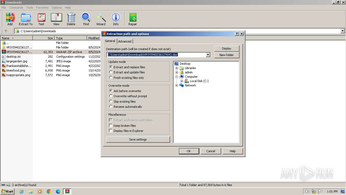Open the media player taskbar icon
This screenshot has width=346, height=195.
click(x=40, y=191)
